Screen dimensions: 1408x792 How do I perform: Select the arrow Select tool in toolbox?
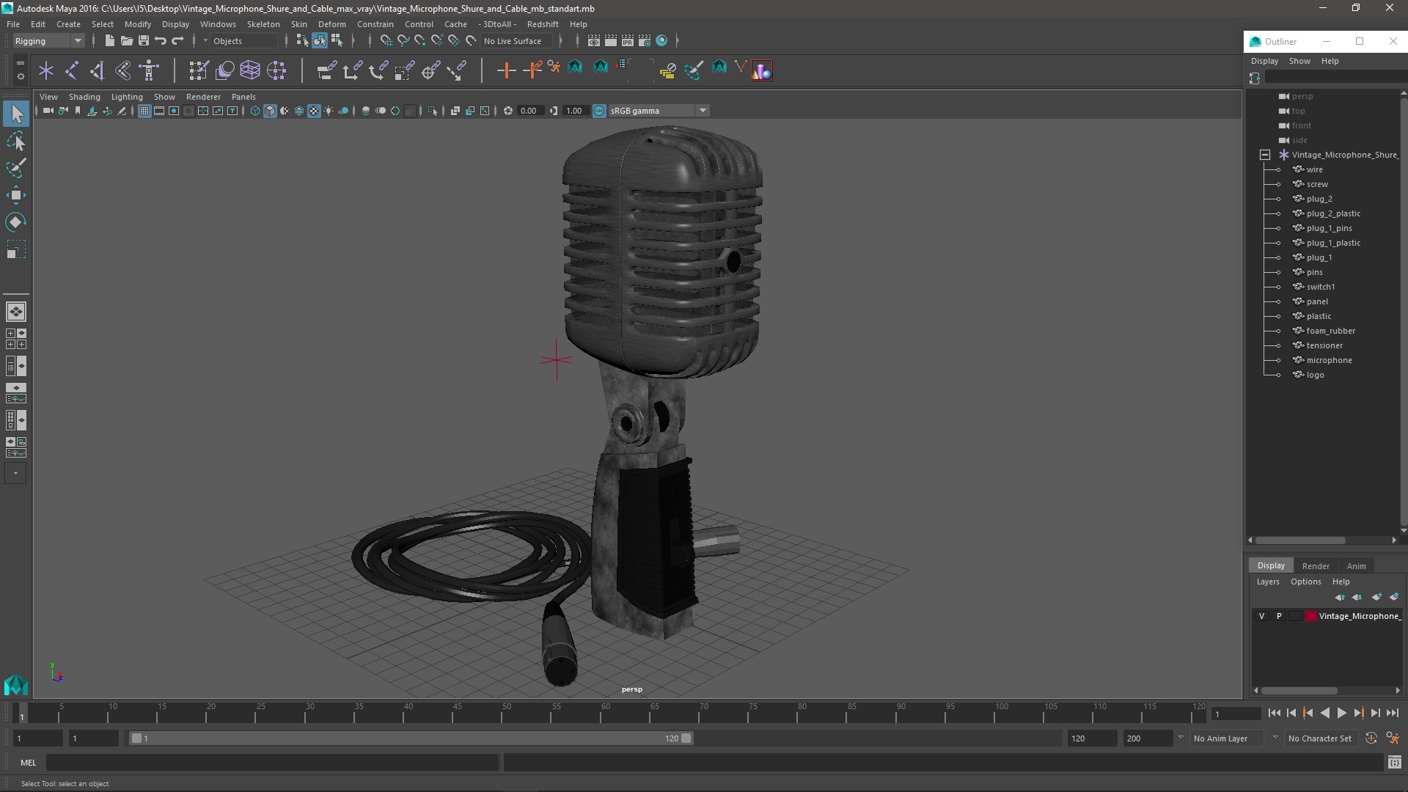[16, 114]
